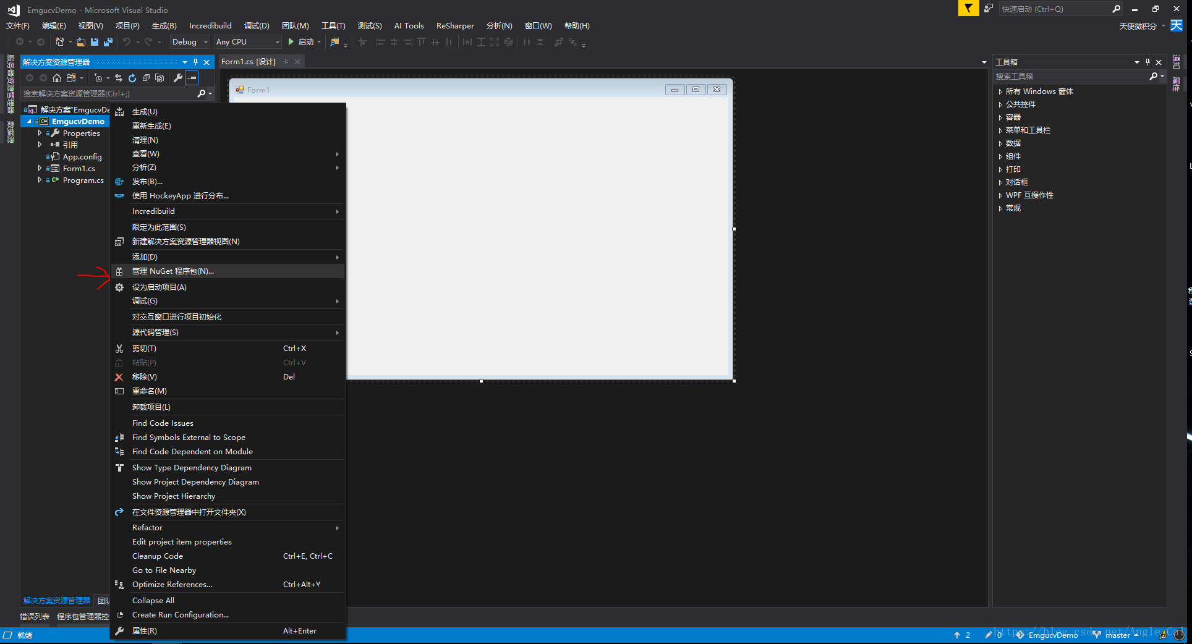This screenshot has height=644, width=1192.
Task: Click the Undo toolbar icon
Action: tap(127, 42)
